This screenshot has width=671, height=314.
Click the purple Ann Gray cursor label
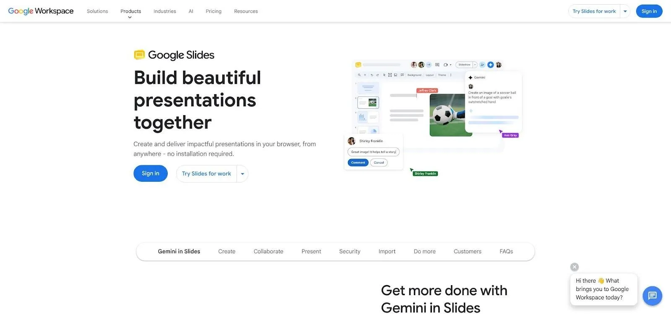tap(510, 135)
